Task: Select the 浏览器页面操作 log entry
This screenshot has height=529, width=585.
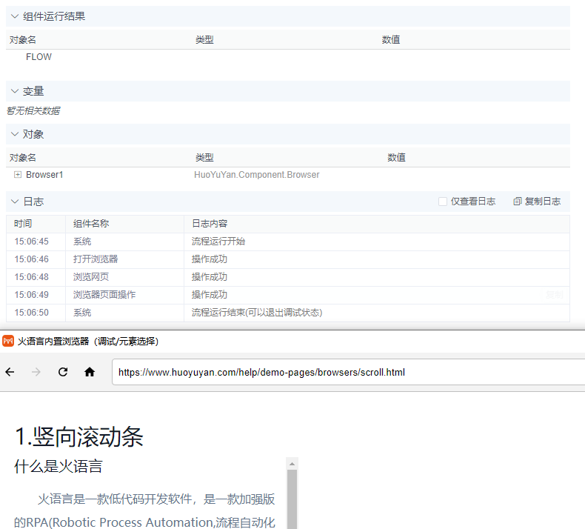Action: [287, 295]
